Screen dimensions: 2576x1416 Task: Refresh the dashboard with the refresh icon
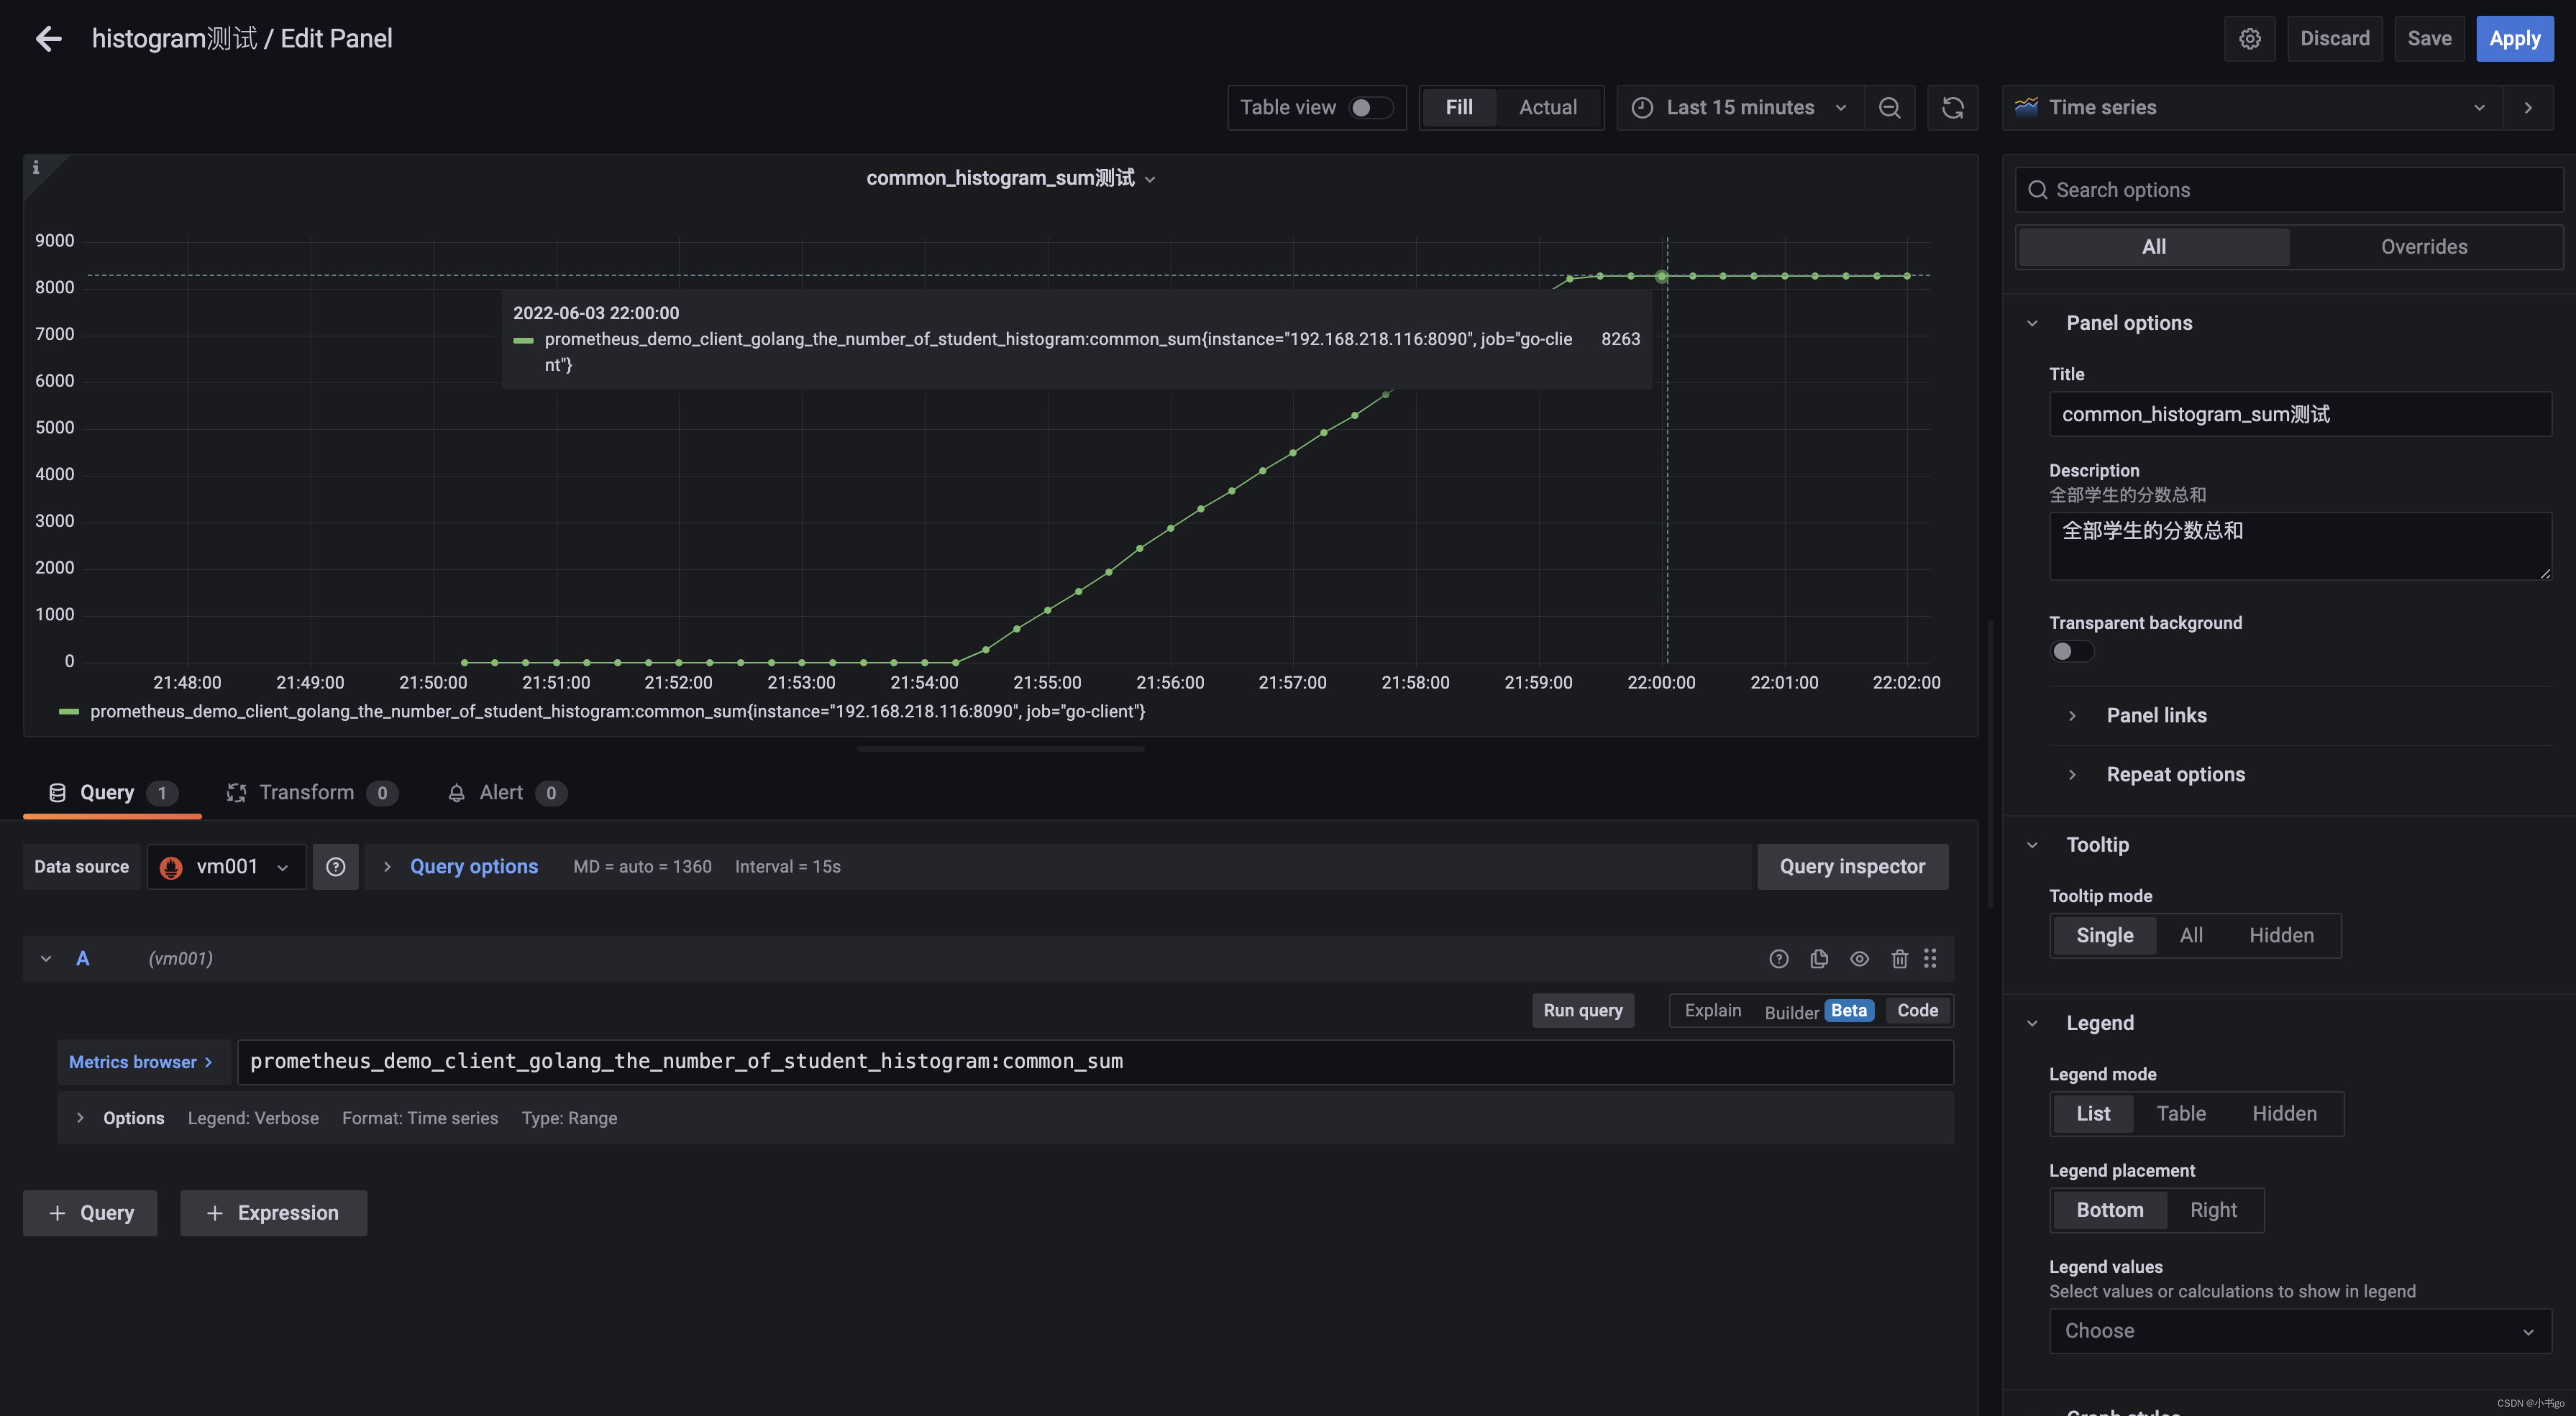(1952, 107)
